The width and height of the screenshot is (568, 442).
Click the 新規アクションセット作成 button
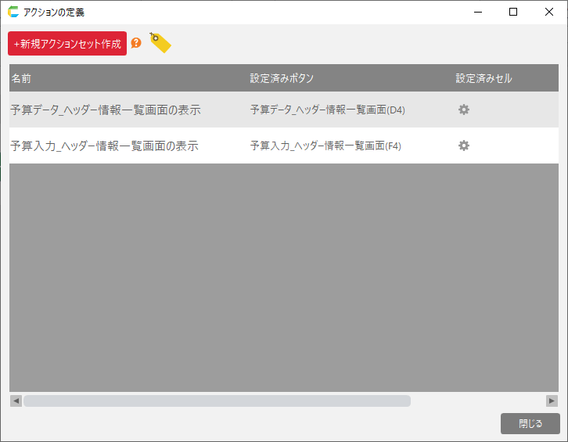(x=67, y=44)
